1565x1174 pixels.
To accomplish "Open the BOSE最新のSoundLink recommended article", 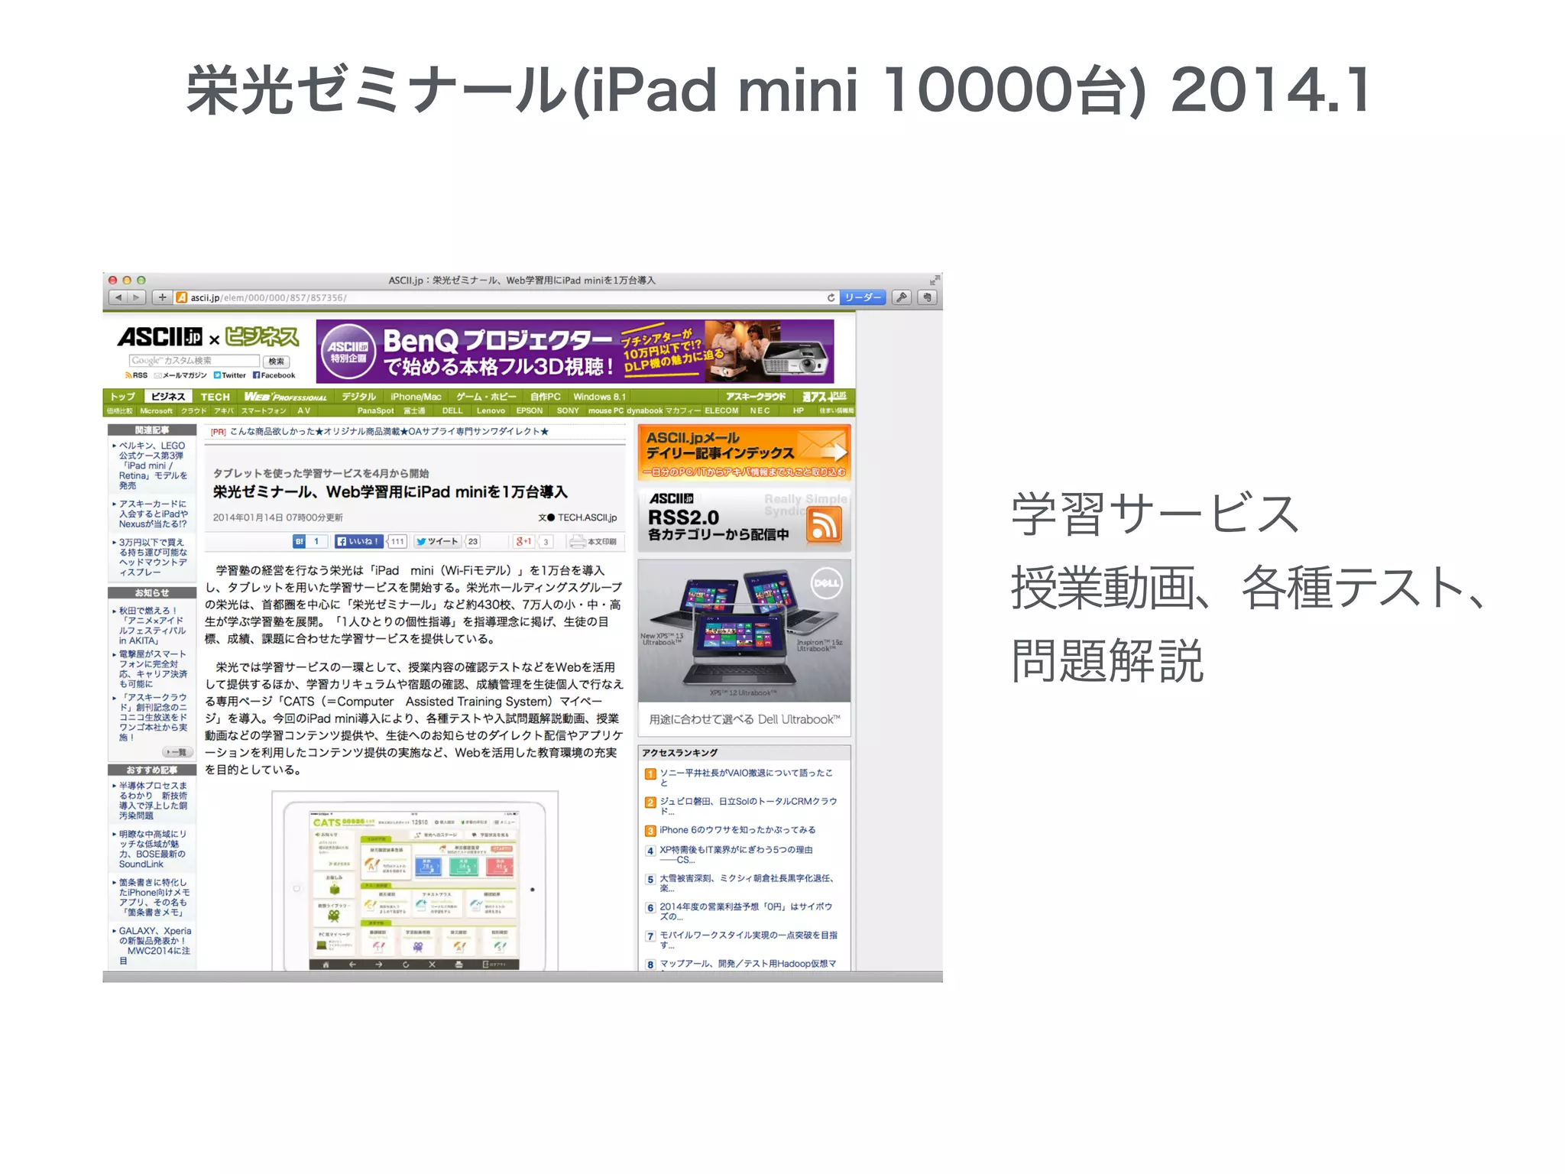I will click(x=153, y=849).
